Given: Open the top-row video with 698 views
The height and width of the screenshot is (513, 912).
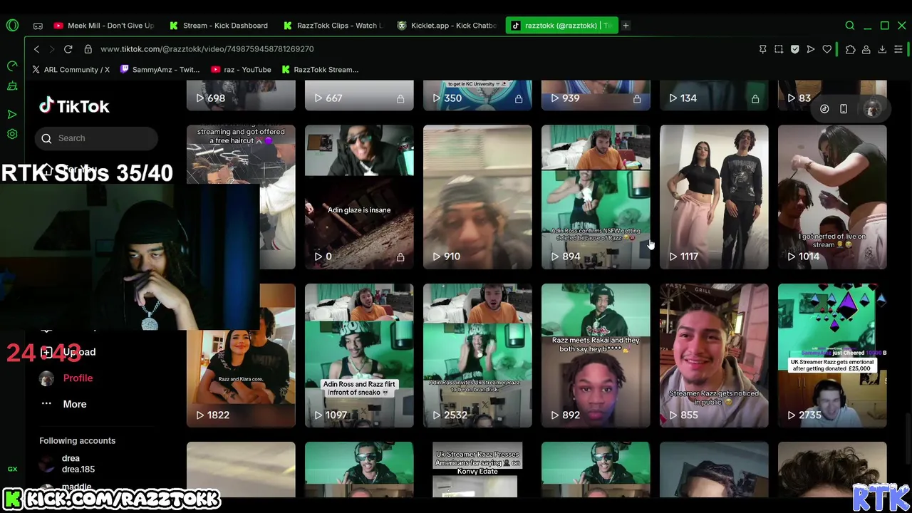Looking at the screenshot, I should tap(241, 95).
